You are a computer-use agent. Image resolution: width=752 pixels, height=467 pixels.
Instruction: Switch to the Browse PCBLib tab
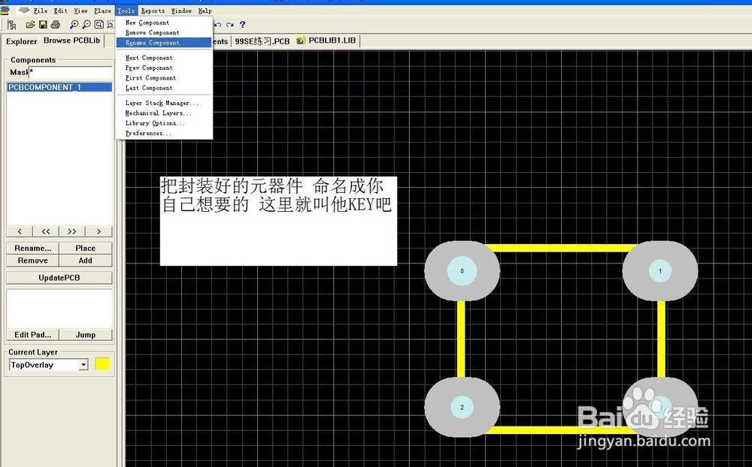pos(72,41)
